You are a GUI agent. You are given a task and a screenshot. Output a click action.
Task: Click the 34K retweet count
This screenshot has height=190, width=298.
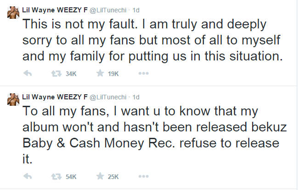71,73
